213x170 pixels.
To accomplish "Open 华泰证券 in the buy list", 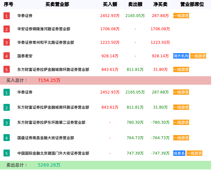I will coord(25,16).
